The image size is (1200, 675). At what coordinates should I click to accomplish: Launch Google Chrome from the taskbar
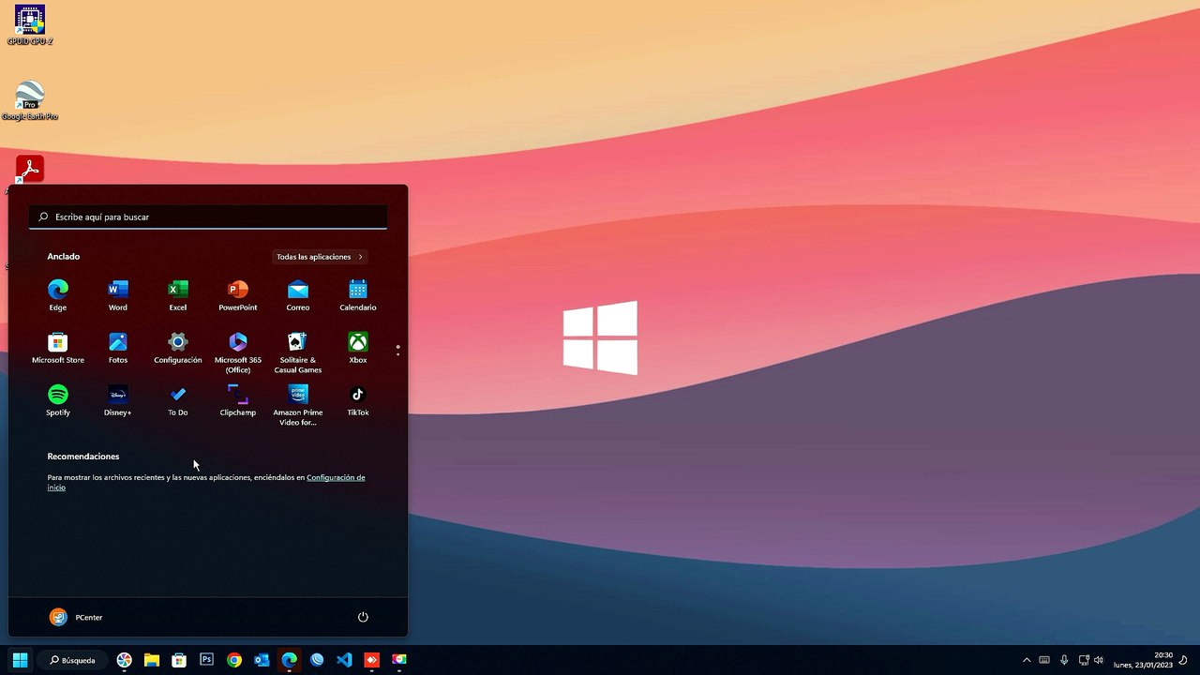coord(234,660)
